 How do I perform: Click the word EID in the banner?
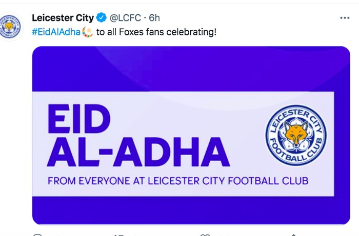[x=78, y=120]
